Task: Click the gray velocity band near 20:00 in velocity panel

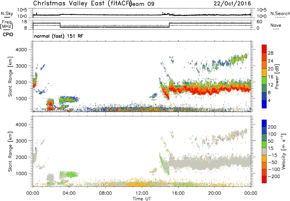Action: pyautogui.click(x=215, y=163)
